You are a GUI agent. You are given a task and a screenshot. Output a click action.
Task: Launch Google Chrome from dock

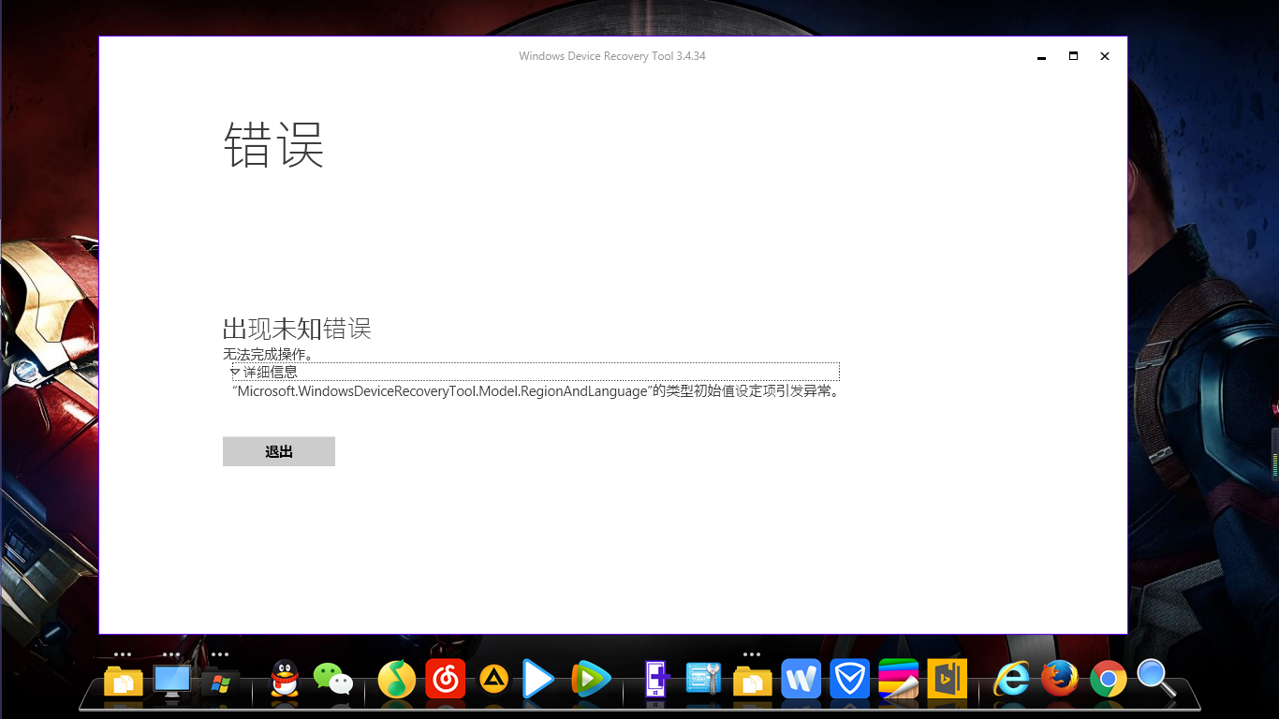point(1108,680)
